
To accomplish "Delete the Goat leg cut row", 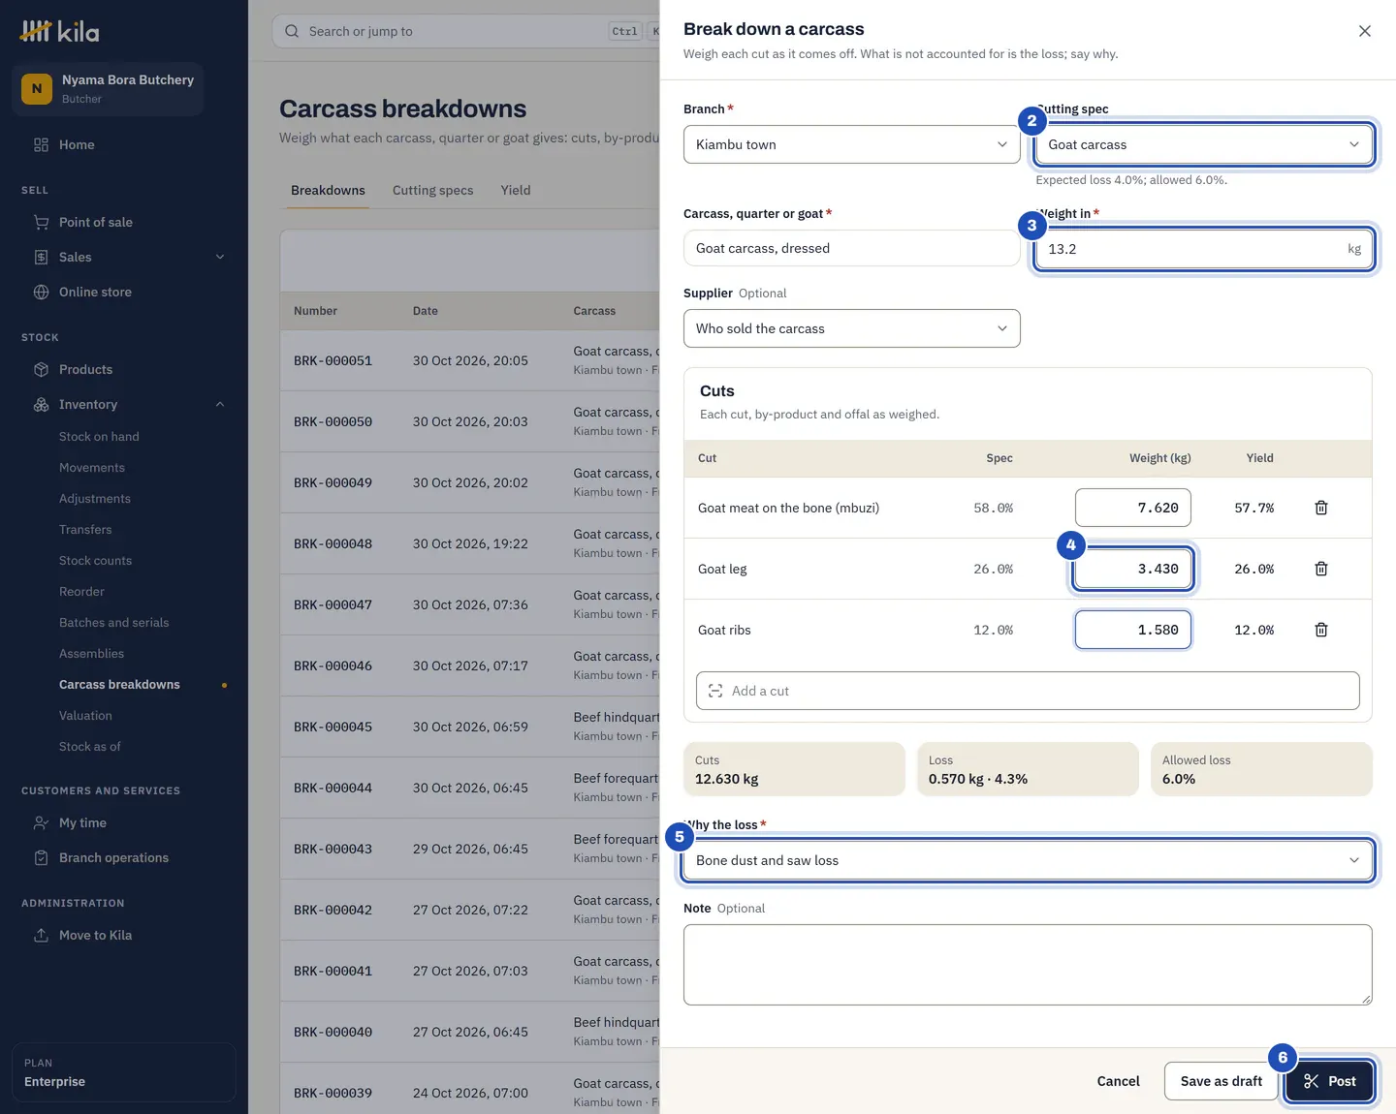I will (x=1320, y=569).
